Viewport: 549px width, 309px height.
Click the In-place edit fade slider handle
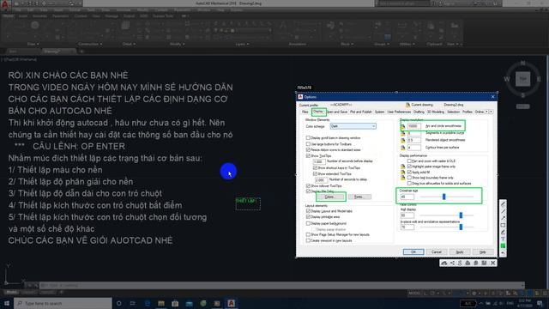click(461, 227)
